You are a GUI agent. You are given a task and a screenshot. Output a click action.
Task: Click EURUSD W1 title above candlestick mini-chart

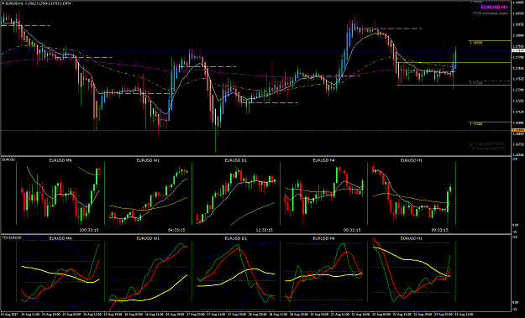point(148,160)
